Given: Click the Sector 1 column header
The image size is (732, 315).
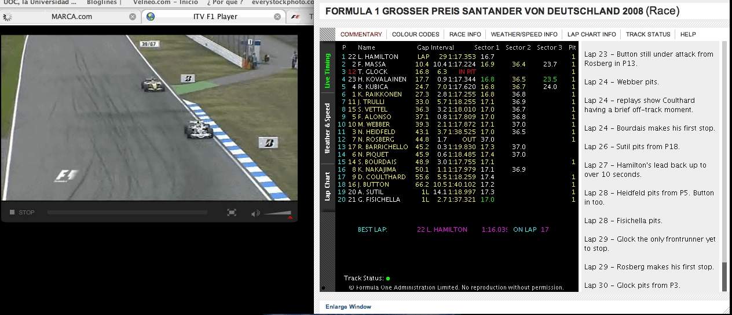Looking at the screenshot, I should (x=486, y=47).
